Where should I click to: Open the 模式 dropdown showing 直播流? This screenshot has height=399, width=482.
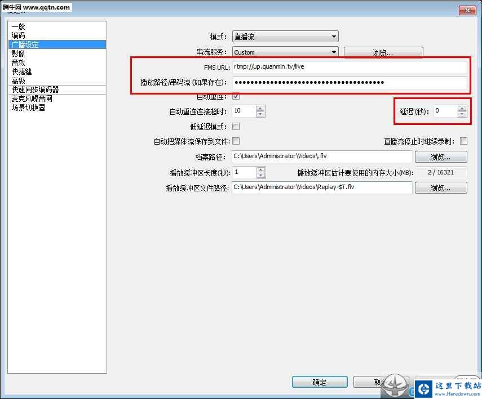285,37
